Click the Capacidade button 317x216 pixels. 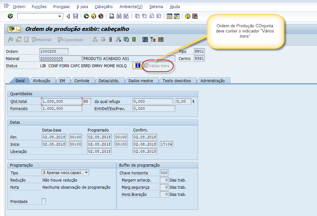[x=70, y=40]
